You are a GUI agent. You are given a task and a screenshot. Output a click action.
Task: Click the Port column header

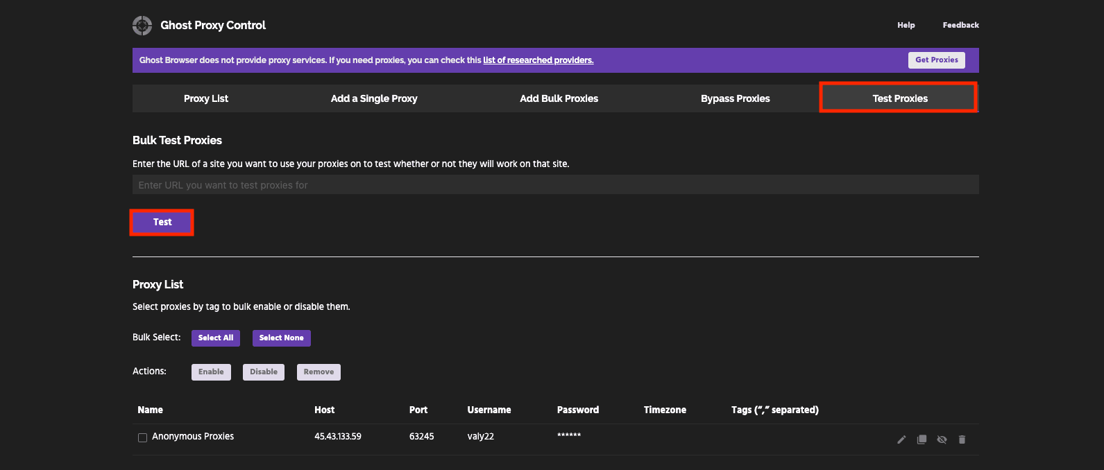click(418, 410)
